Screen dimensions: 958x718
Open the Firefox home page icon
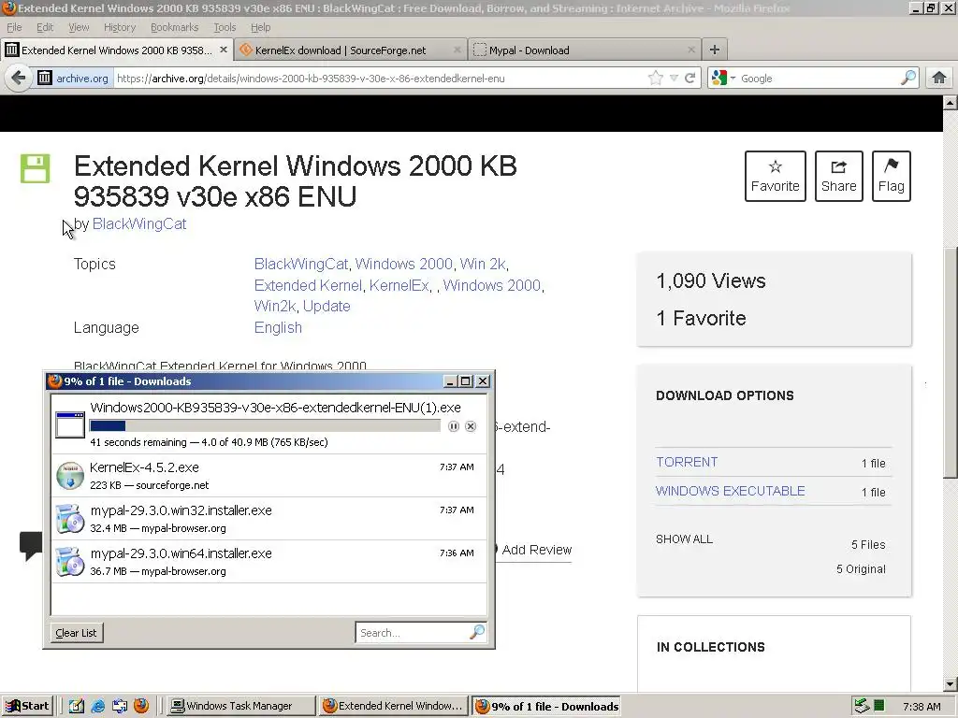click(x=939, y=78)
